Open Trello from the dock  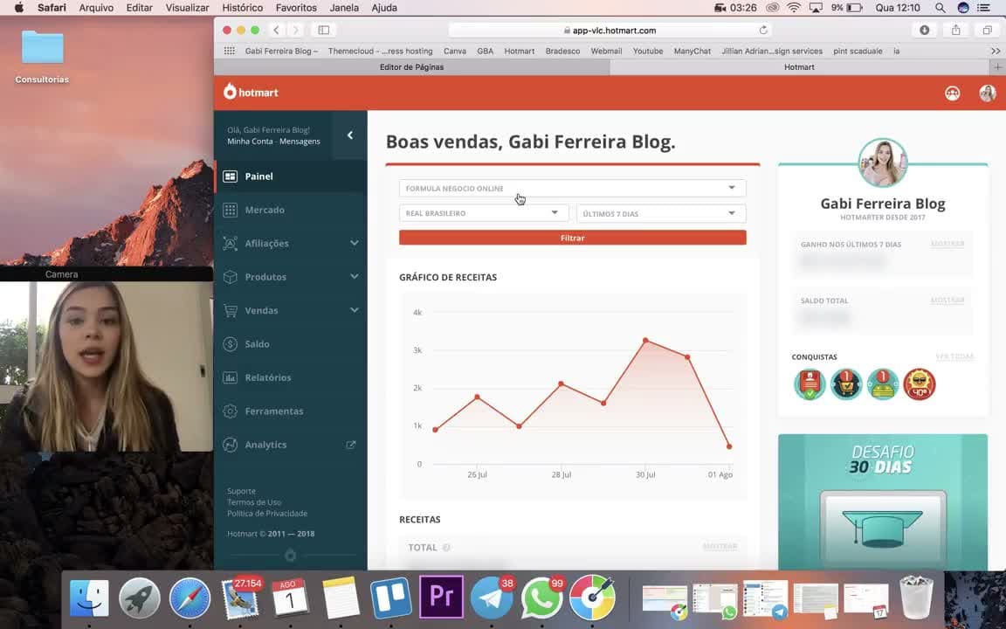[390, 598]
